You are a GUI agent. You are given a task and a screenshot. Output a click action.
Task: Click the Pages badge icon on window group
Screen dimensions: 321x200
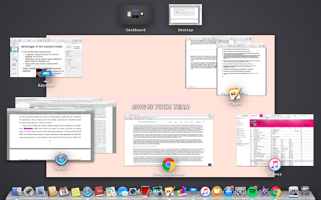[235, 94]
